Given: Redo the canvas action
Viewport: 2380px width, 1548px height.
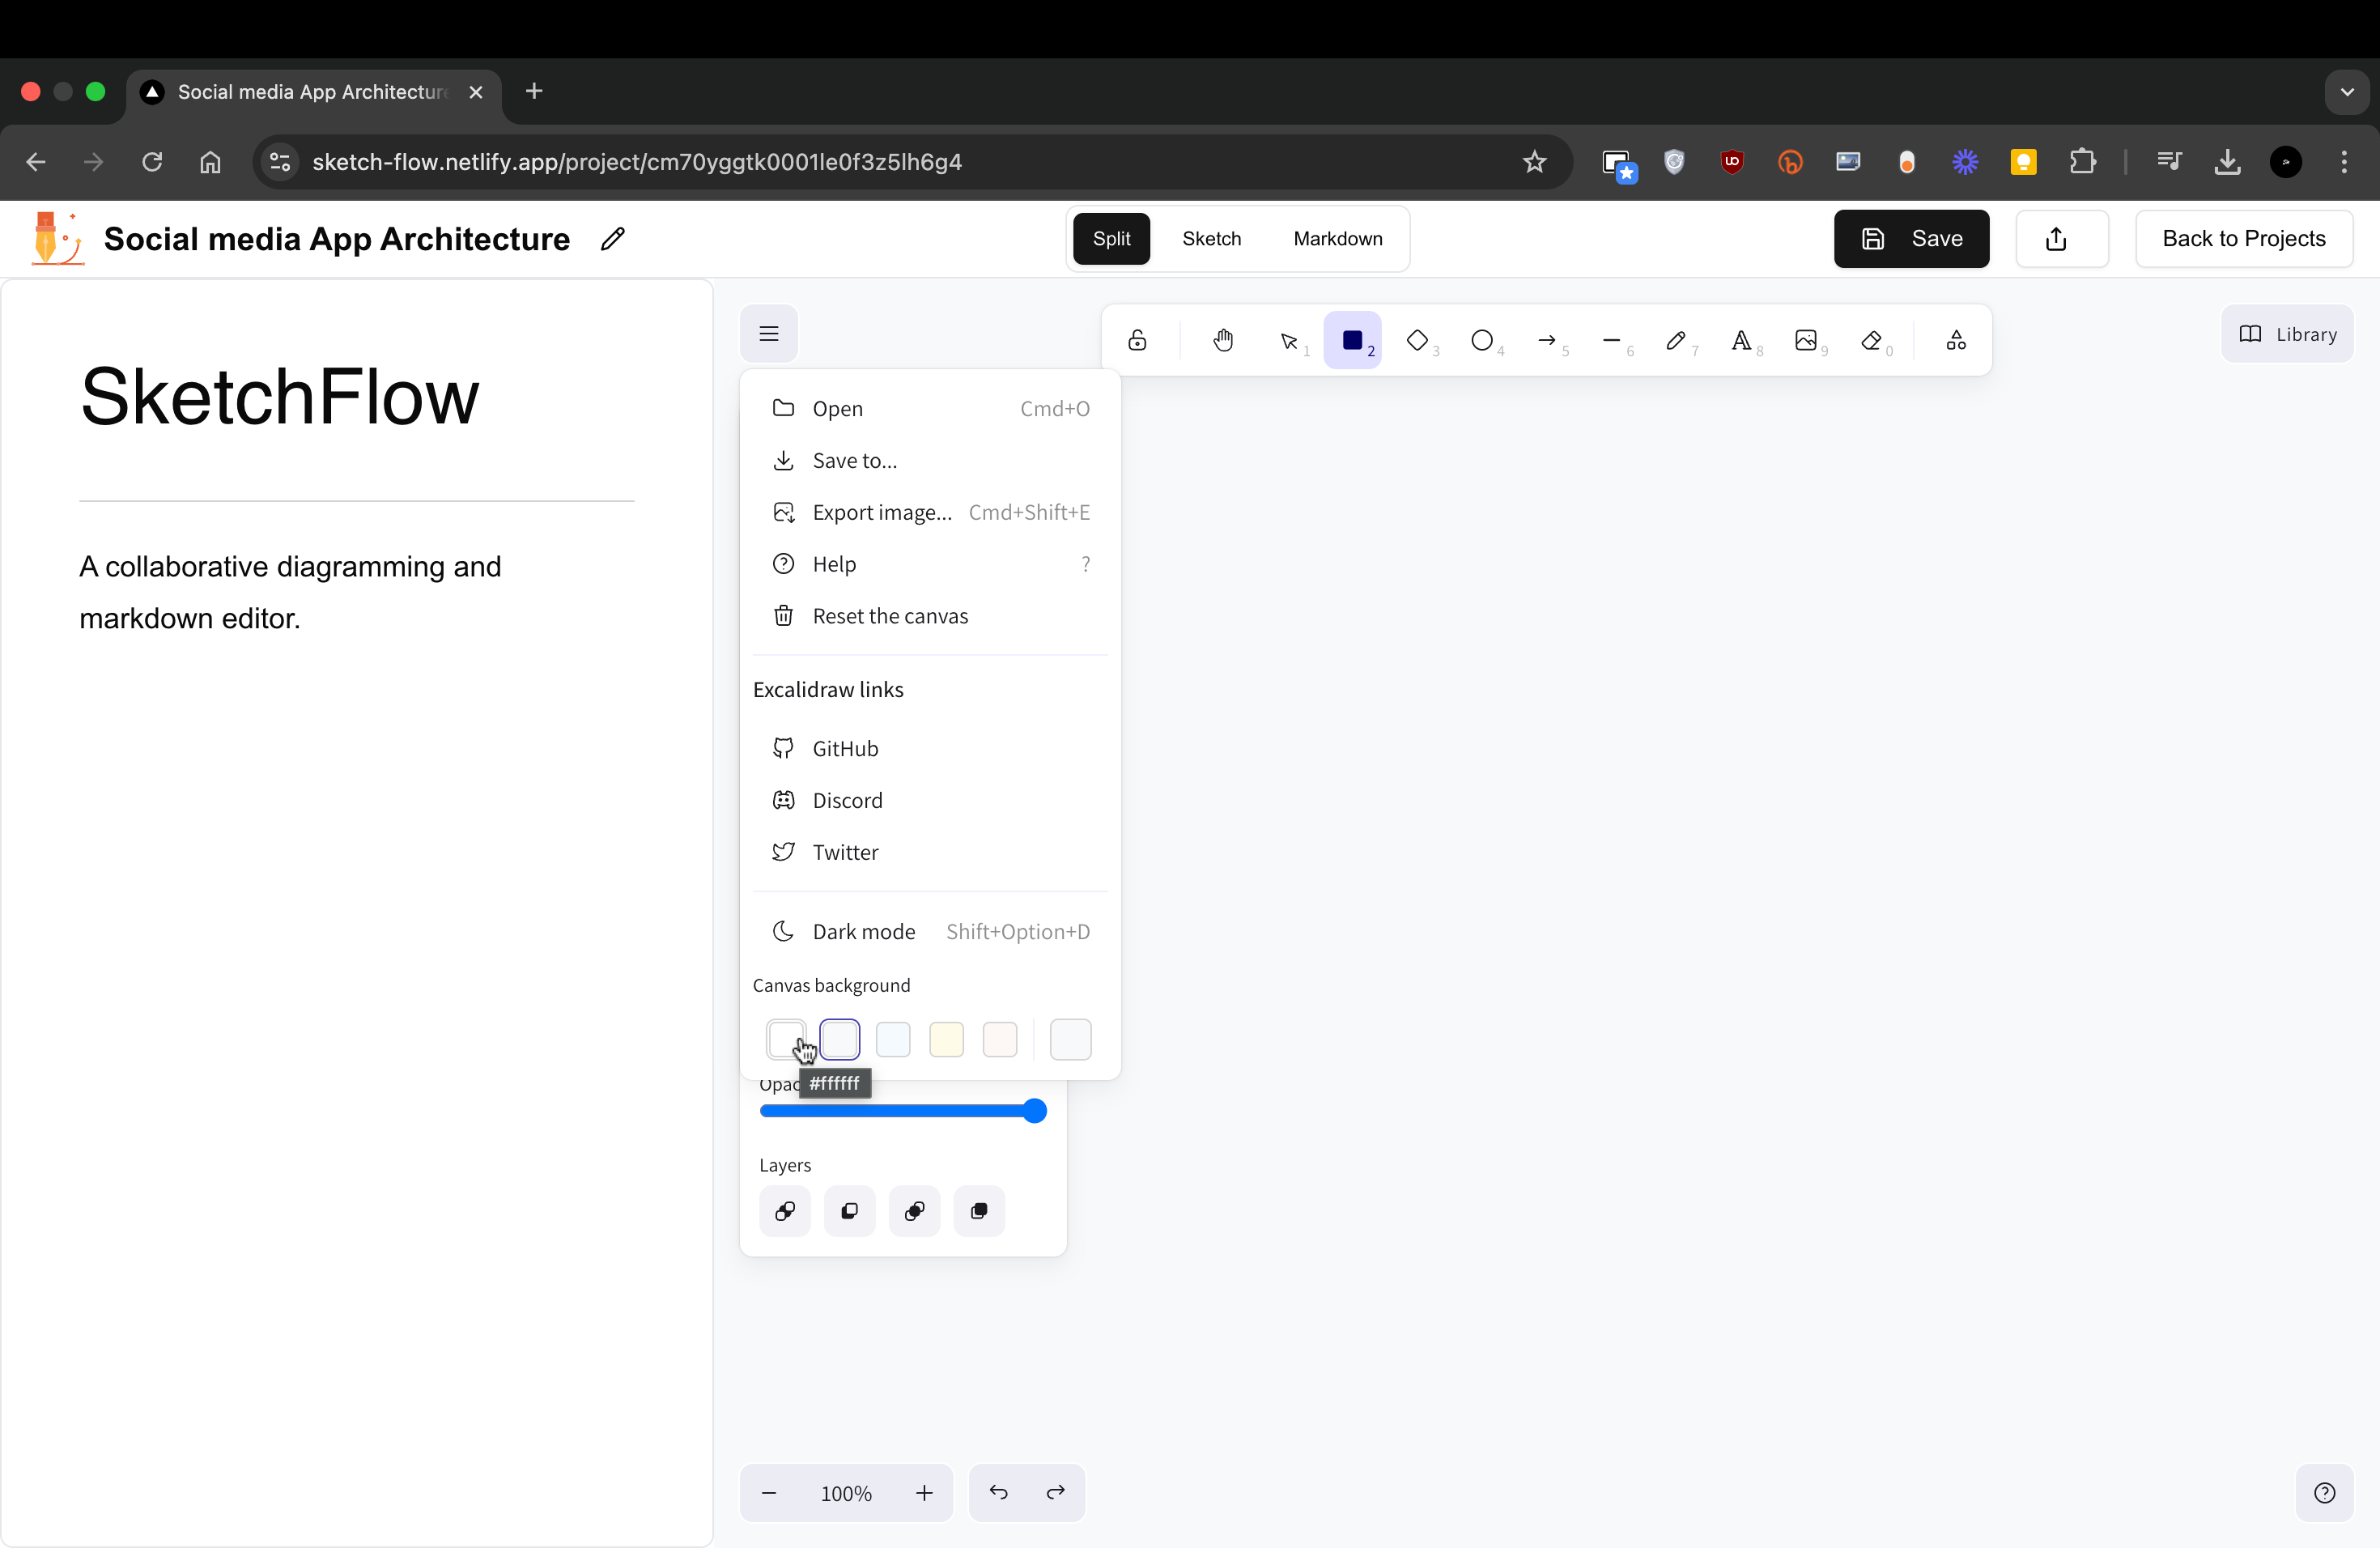Looking at the screenshot, I should (1056, 1493).
